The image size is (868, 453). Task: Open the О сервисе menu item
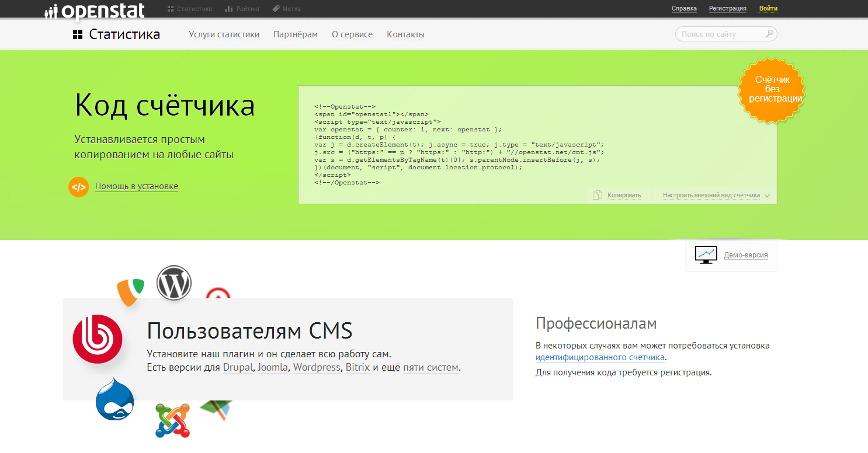[352, 34]
